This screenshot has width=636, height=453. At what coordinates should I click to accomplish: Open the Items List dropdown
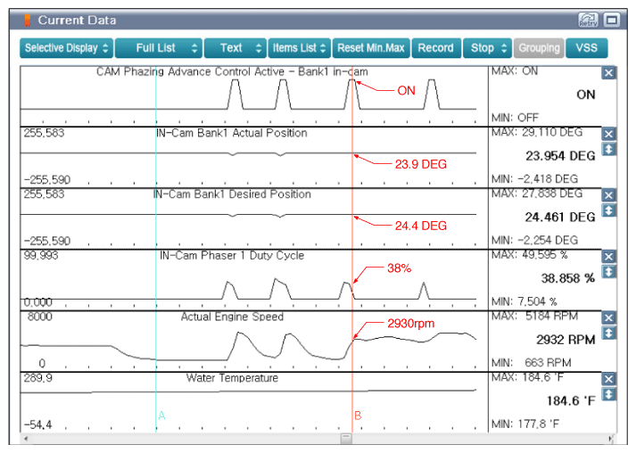300,48
